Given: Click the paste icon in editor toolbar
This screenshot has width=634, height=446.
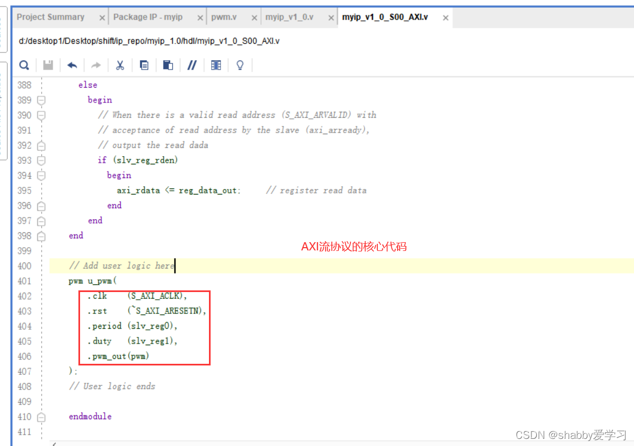Looking at the screenshot, I should [168, 65].
